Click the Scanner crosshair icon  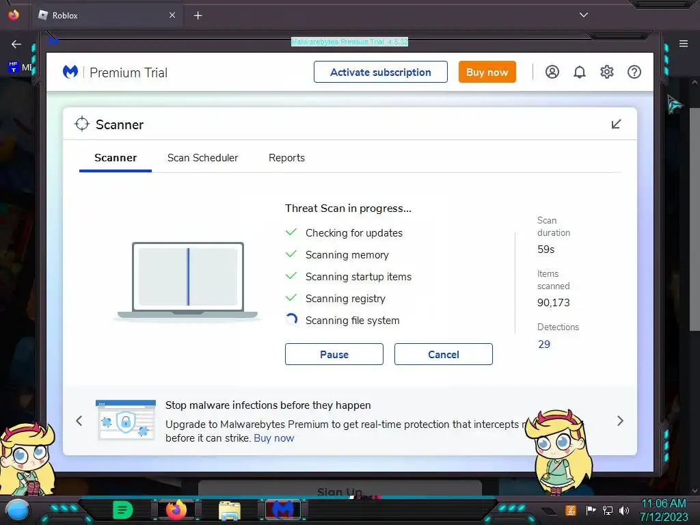point(82,124)
